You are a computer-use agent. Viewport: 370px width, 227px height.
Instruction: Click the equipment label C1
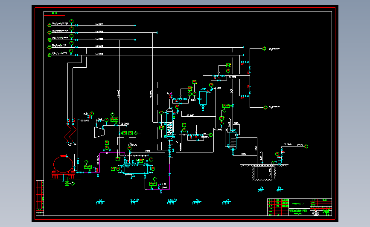pos(100,200)
